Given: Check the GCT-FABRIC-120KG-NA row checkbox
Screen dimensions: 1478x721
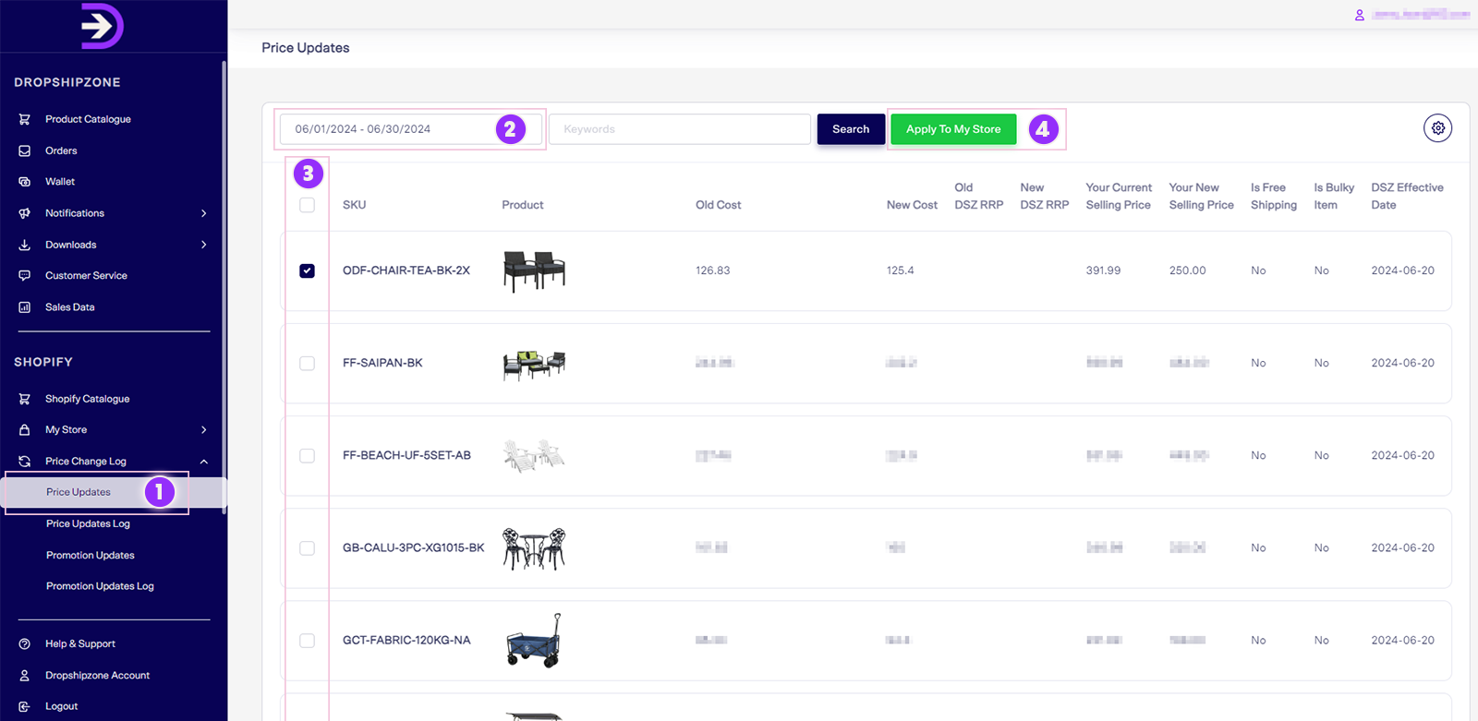Looking at the screenshot, I should 308,641.
